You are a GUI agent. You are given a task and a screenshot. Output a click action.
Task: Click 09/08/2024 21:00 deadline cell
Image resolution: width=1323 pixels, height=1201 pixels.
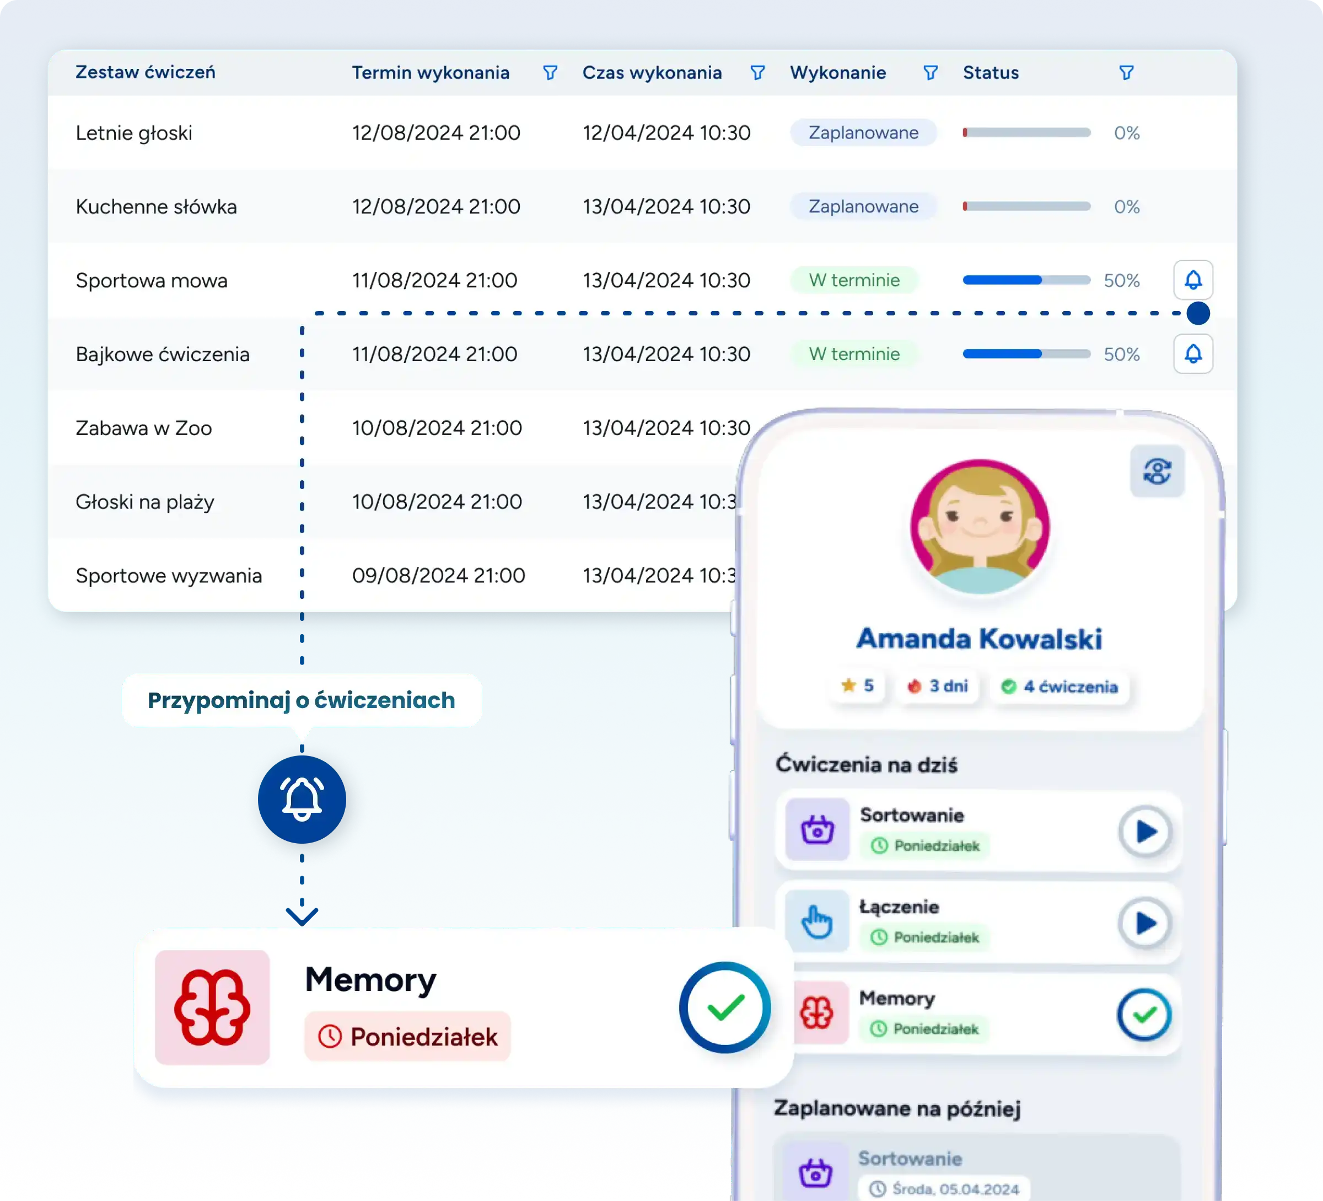tap(438, 576)
